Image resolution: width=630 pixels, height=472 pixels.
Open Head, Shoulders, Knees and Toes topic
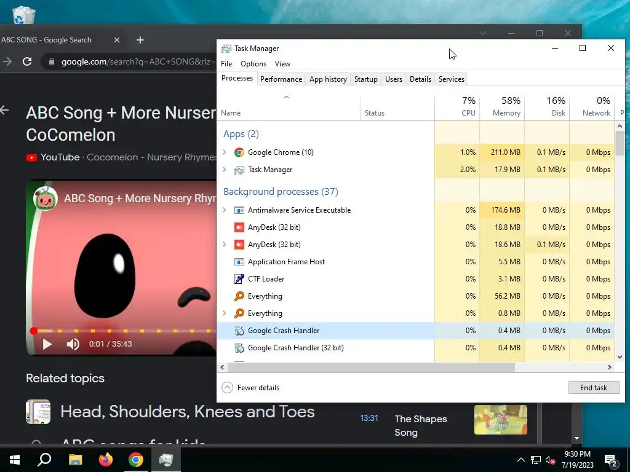point(187,412)
